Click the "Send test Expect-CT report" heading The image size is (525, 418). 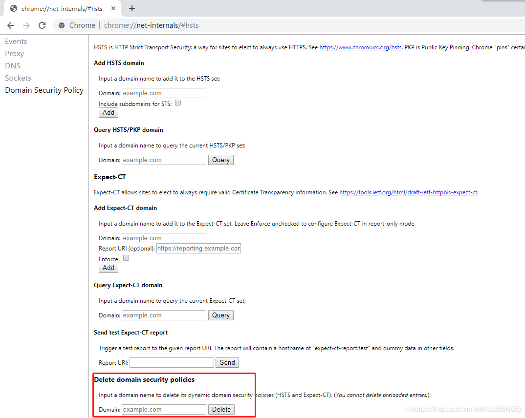131,333
